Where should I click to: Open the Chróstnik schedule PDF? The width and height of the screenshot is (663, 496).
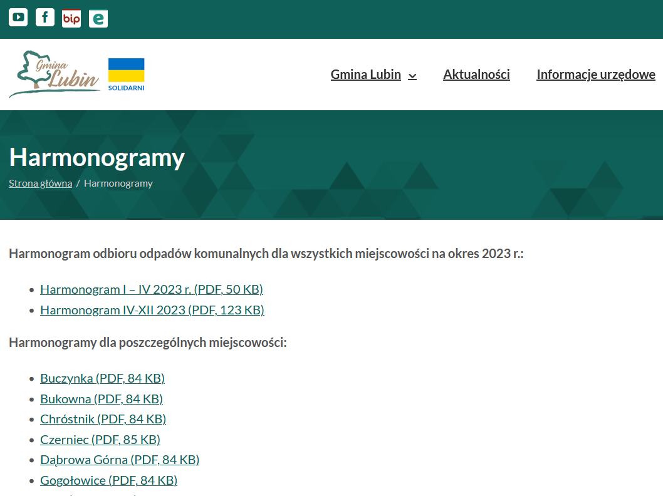(103, 419)
